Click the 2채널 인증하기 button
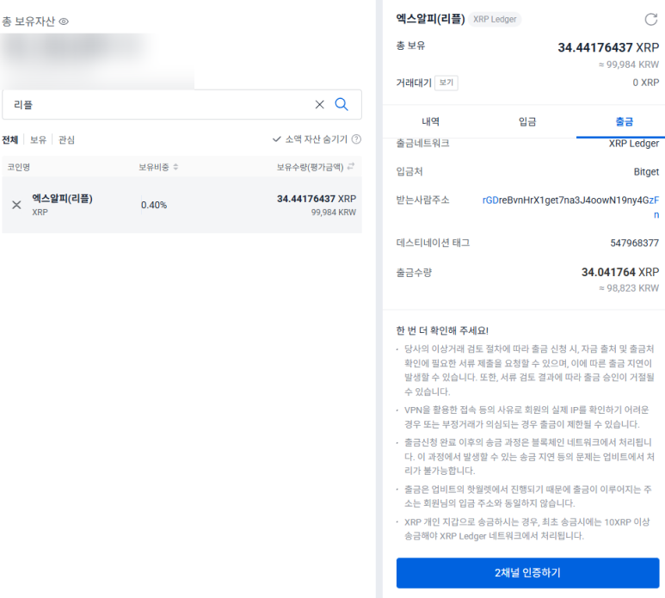 tap(527, 573)
